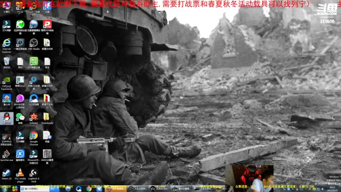
Task: Click the streamer webcam thumbnail
Action: pos(249,178)
